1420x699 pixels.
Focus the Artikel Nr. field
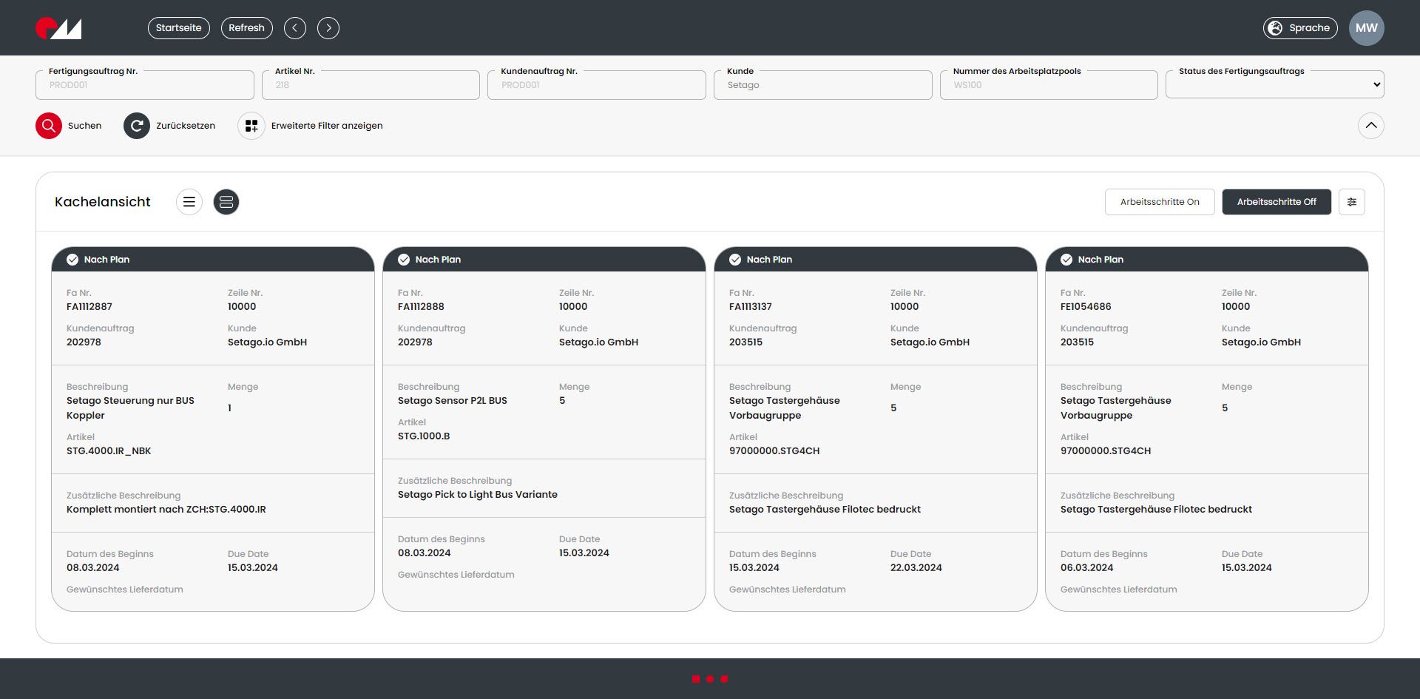click(371, 85)
